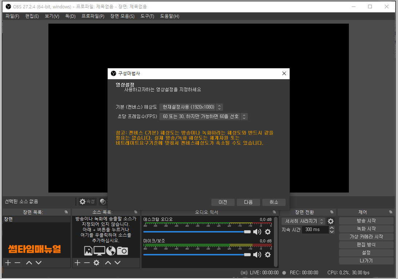
Task: Click the 편집 방식 button
Action: coord(366,245)
